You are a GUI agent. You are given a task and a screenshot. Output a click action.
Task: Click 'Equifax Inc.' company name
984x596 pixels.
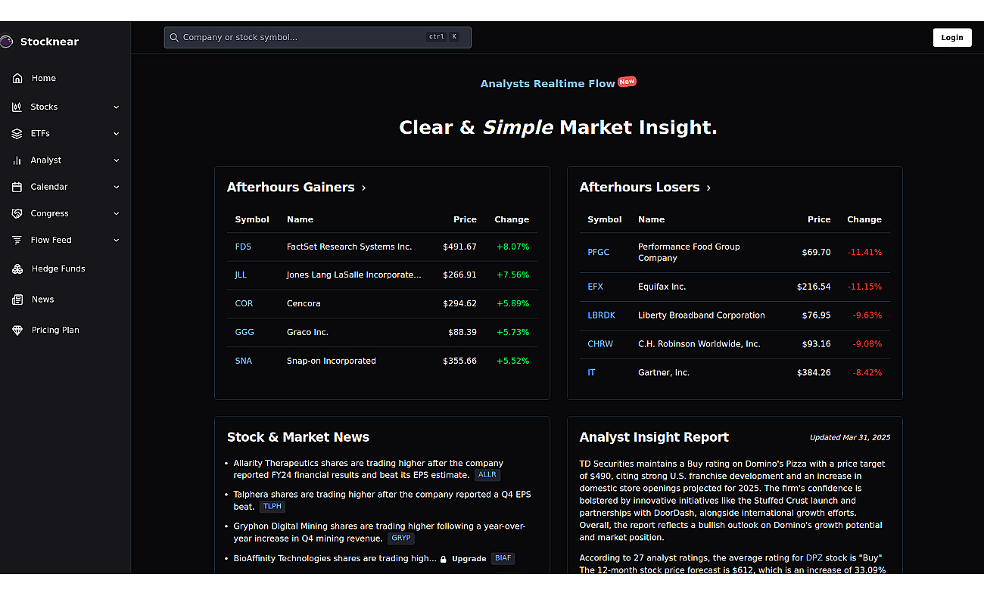tap(662, 287)
